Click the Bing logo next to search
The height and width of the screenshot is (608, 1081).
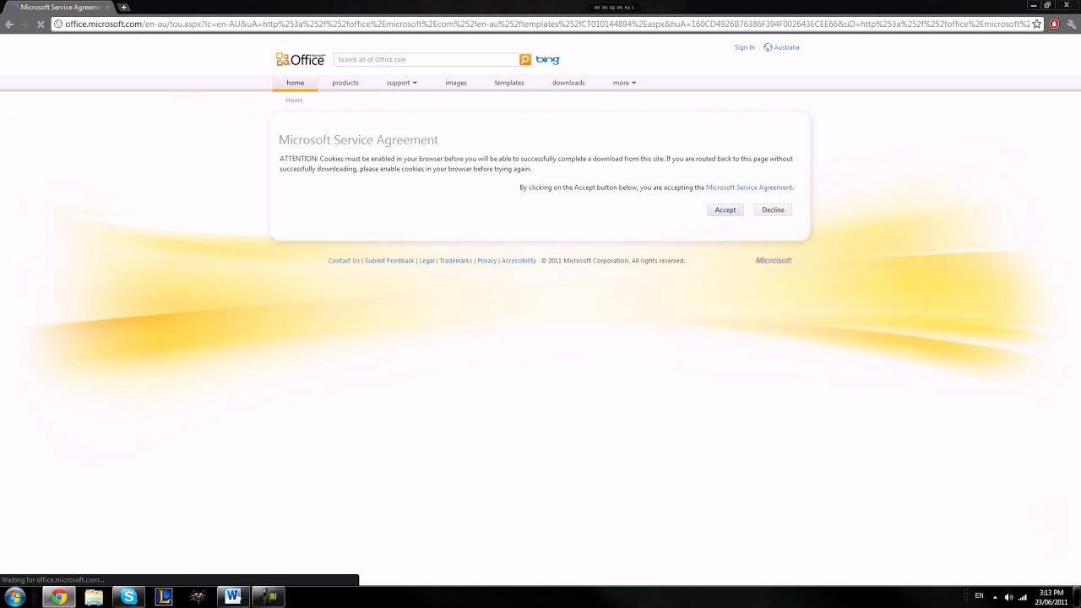[x=547, y=59]
